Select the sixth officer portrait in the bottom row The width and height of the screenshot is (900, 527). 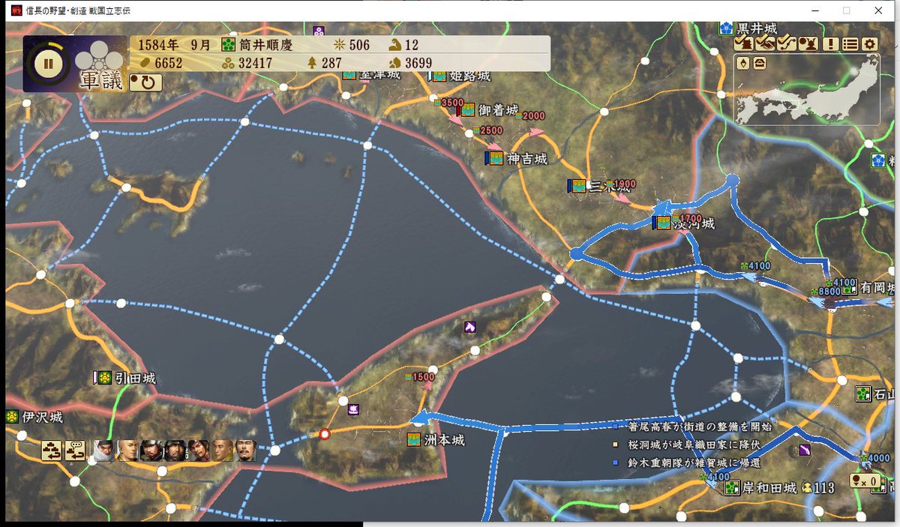(222, 450)
